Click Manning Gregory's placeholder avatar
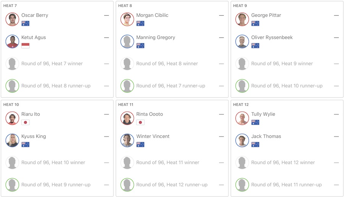 pos(127,41)
